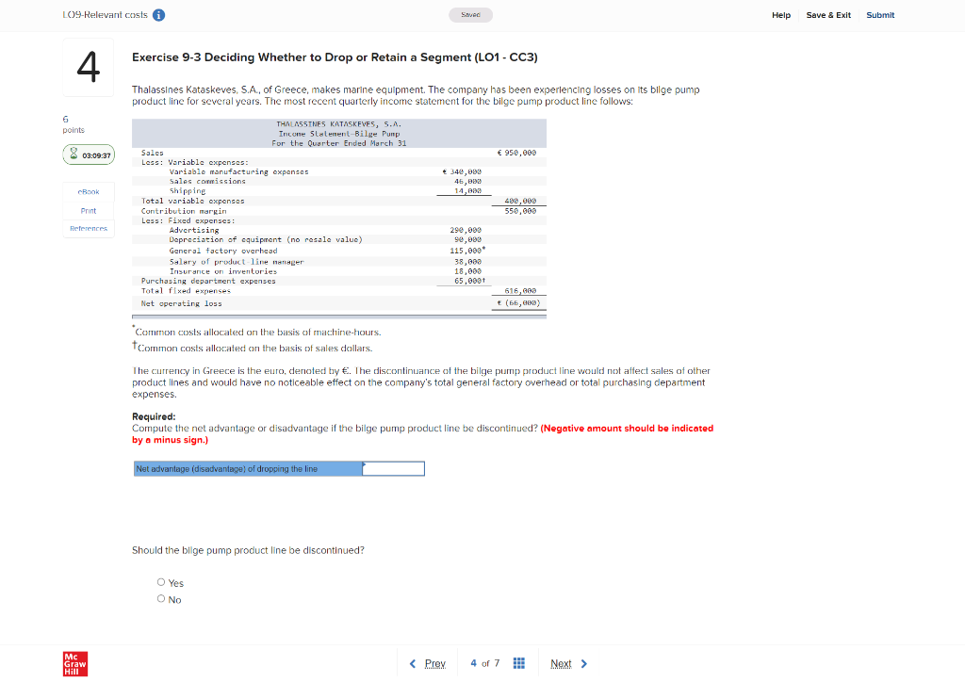Click the 'General factory overhead' row label
965x682 pixels.
(x=223, y=251)
